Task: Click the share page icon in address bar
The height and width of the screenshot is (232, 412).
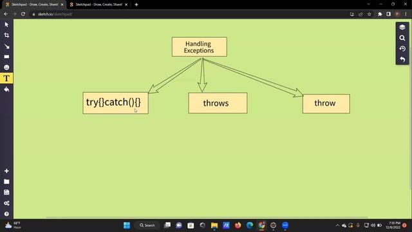Action: tap(360, 14)
